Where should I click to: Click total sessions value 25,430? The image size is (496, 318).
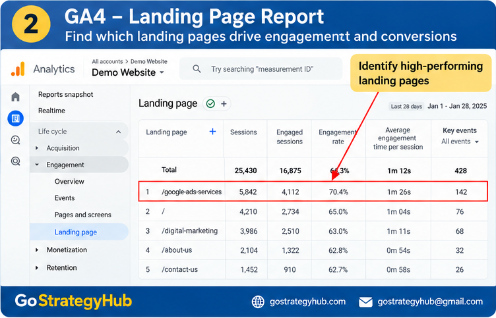pyautogui.click(x=245, y=171)
